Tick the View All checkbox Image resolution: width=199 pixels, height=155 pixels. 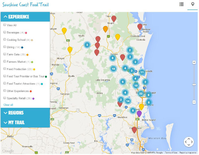(x=5, y=25)
